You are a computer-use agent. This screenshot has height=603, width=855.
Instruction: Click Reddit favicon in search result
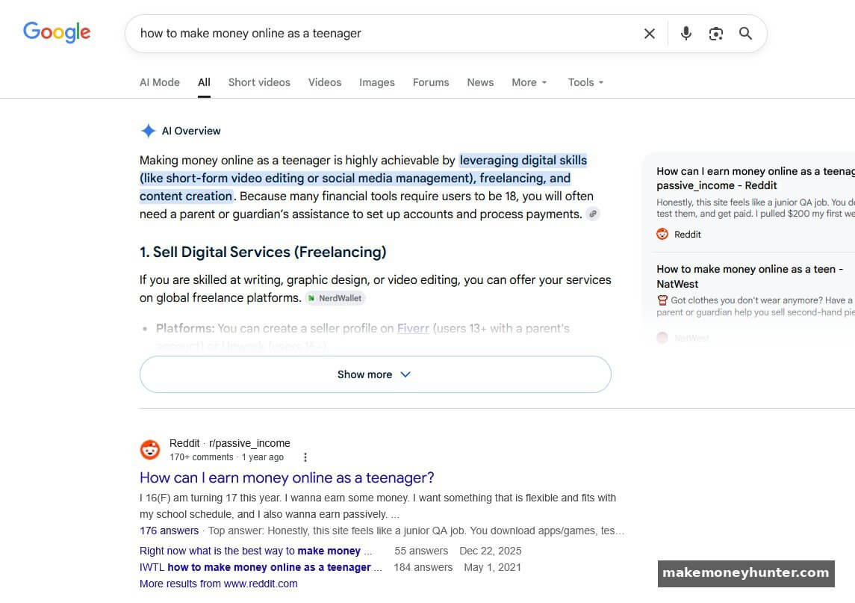tap(150, 450)
